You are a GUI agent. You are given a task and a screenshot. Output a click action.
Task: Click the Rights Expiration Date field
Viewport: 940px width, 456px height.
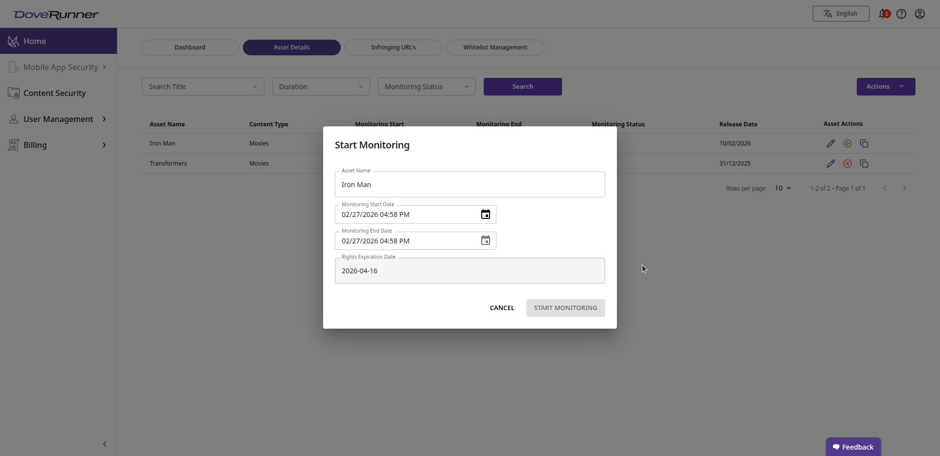pos(470,270)
